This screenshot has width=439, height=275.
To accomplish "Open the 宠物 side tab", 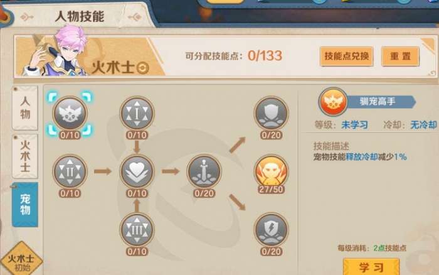I will [25, 205].
